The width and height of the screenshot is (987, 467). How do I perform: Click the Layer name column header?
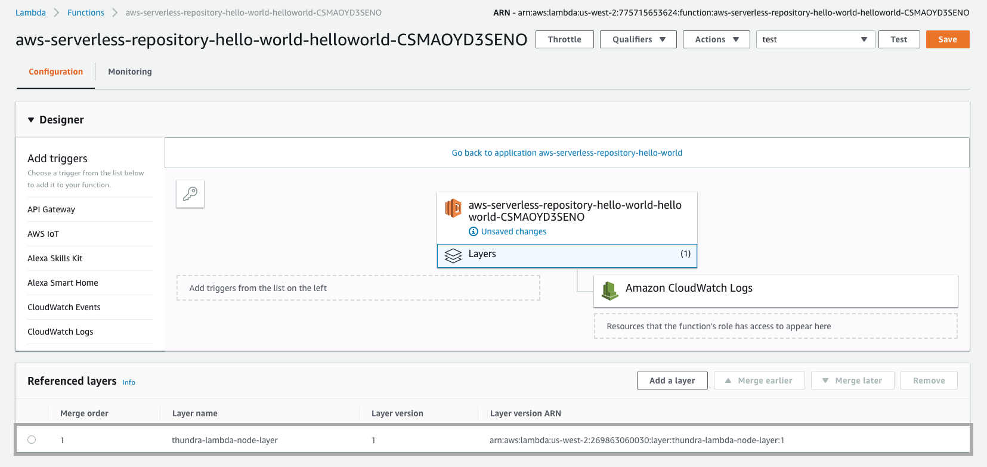pyautogui.click(x=194, y=413)
